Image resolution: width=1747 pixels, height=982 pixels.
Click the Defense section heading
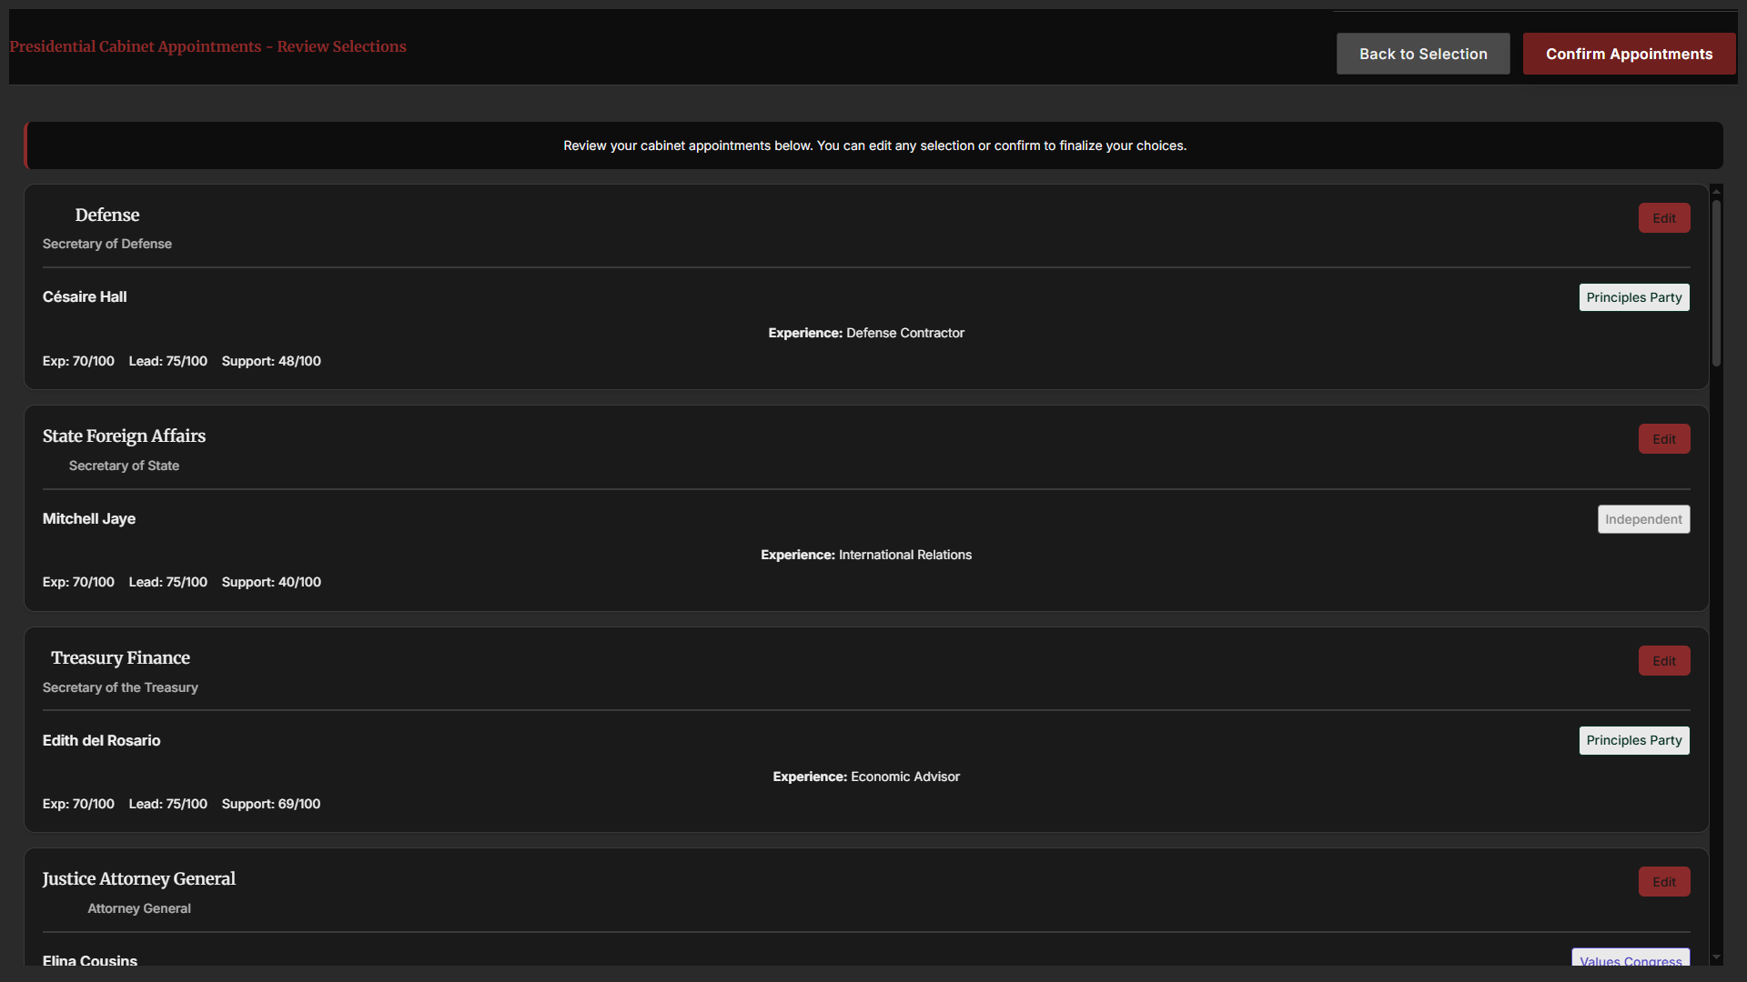click(107, 215)
